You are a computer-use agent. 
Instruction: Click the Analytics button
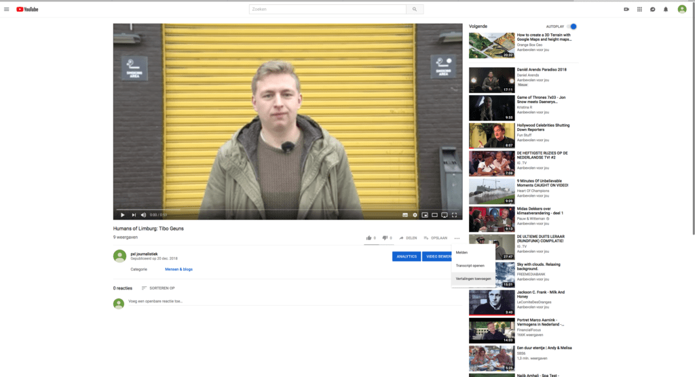coord(406,256)
